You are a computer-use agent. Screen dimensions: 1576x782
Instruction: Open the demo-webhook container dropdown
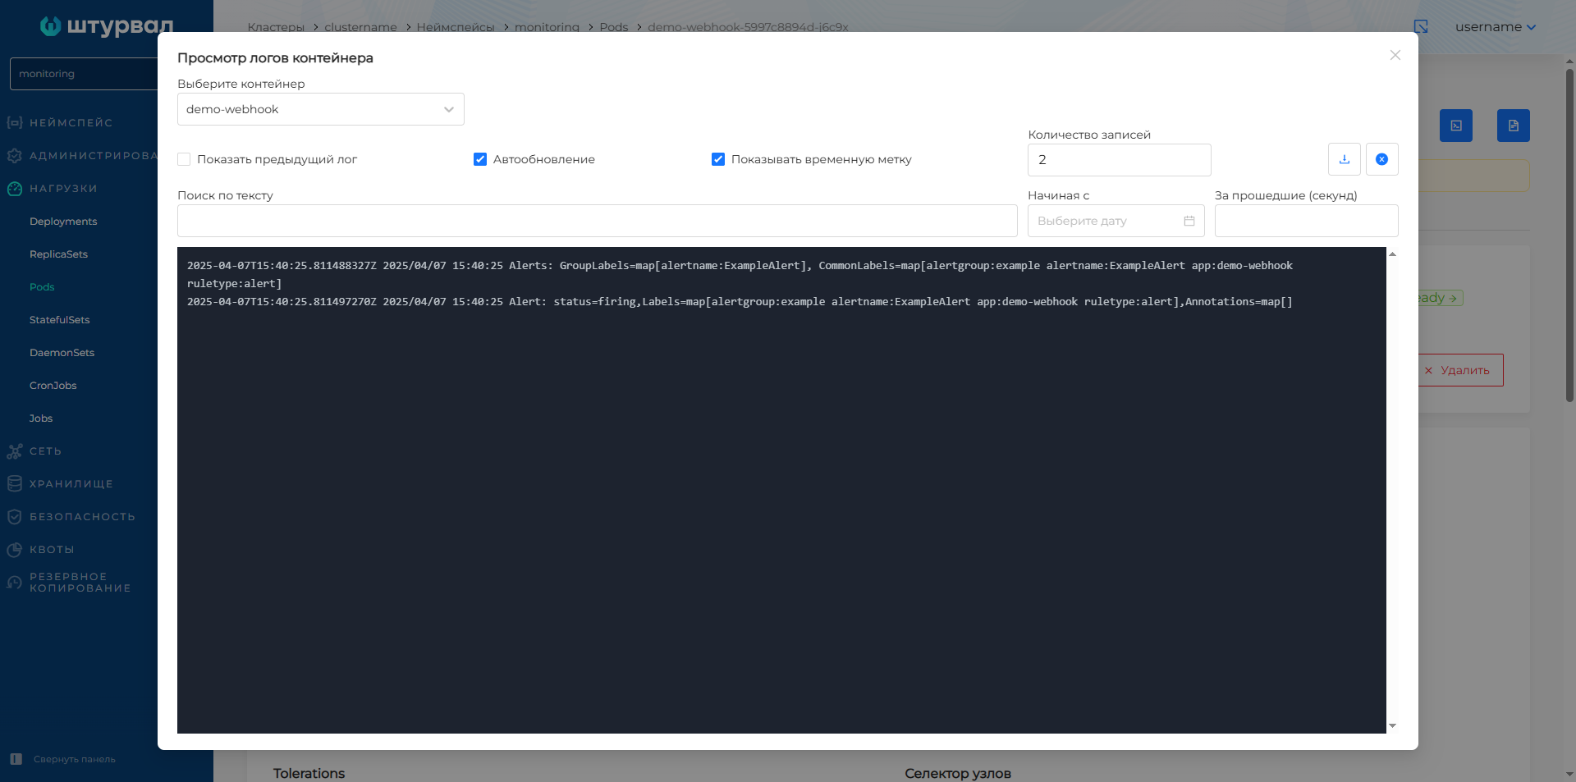click(320, 109)
